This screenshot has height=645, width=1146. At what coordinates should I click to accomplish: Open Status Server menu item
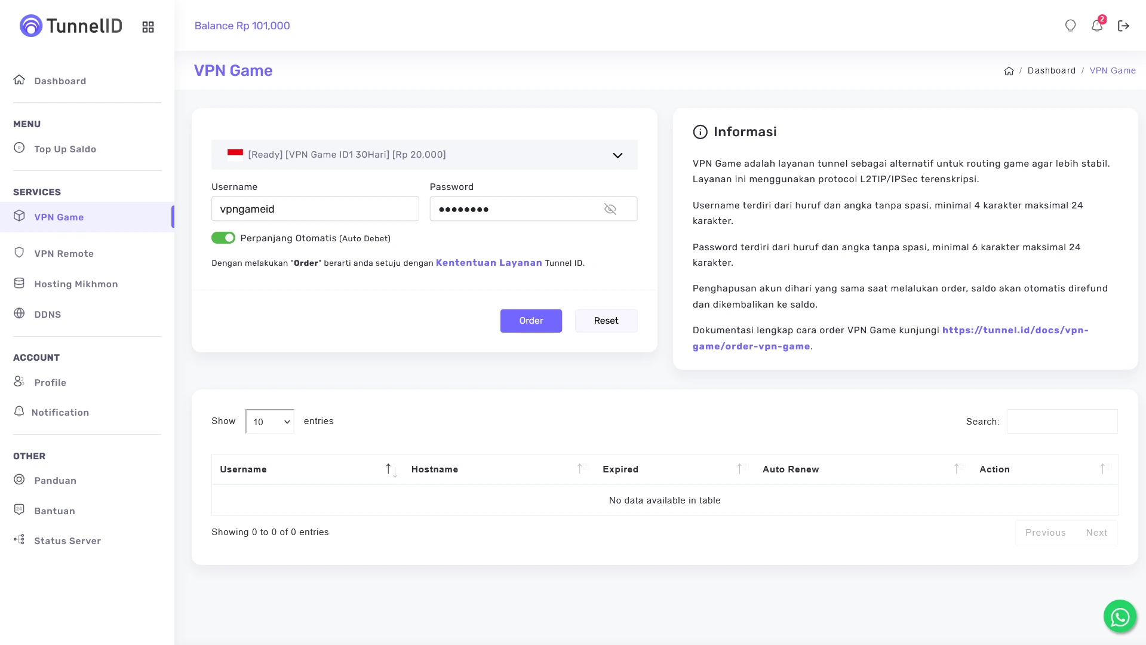tap(87, 540)
